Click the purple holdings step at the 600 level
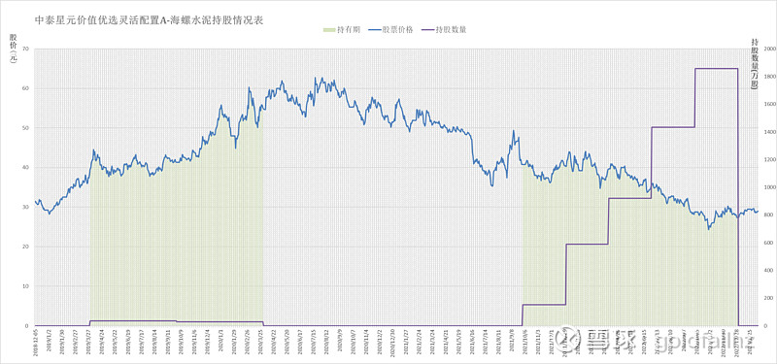Screen dimensions: 777x364 pos(587,244)
